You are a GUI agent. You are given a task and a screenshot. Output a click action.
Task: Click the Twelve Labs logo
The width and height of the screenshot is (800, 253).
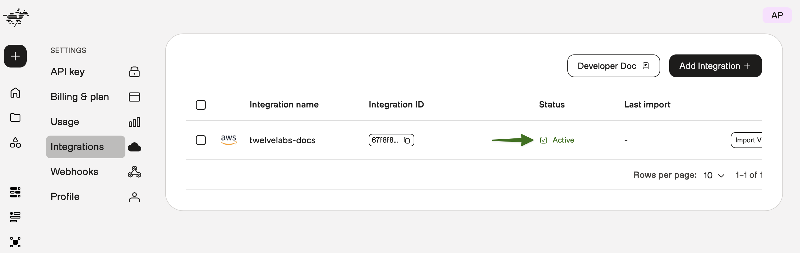coord(16,17)
